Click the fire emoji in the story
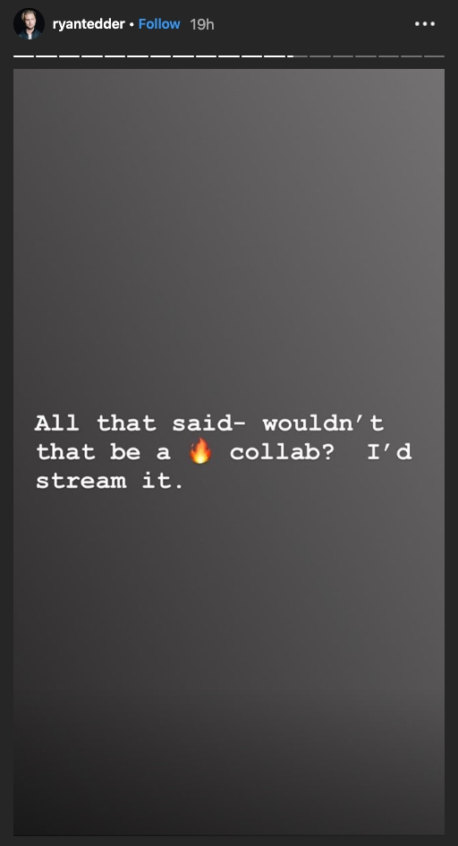 [x=199, y=450]
